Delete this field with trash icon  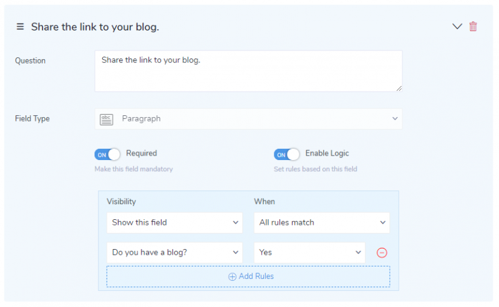pyautogui.click(x=473, y=26)
